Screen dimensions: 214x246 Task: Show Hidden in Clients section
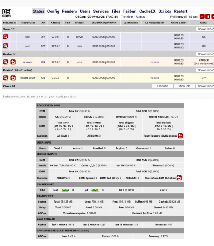click(x=205, y=86)
